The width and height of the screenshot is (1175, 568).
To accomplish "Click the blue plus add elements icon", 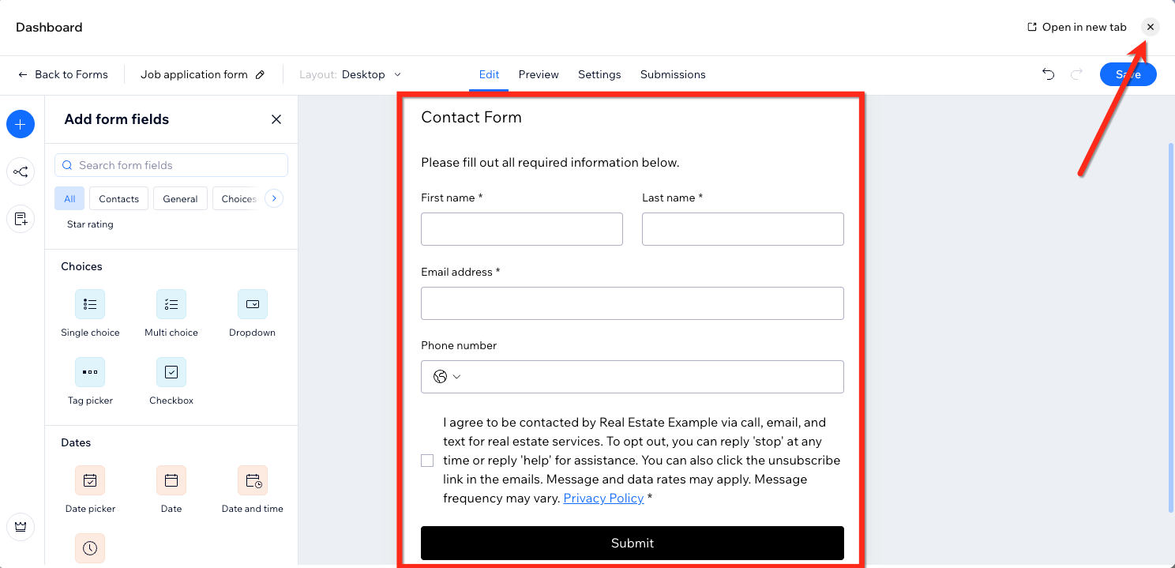I will [x=21, y=124].
